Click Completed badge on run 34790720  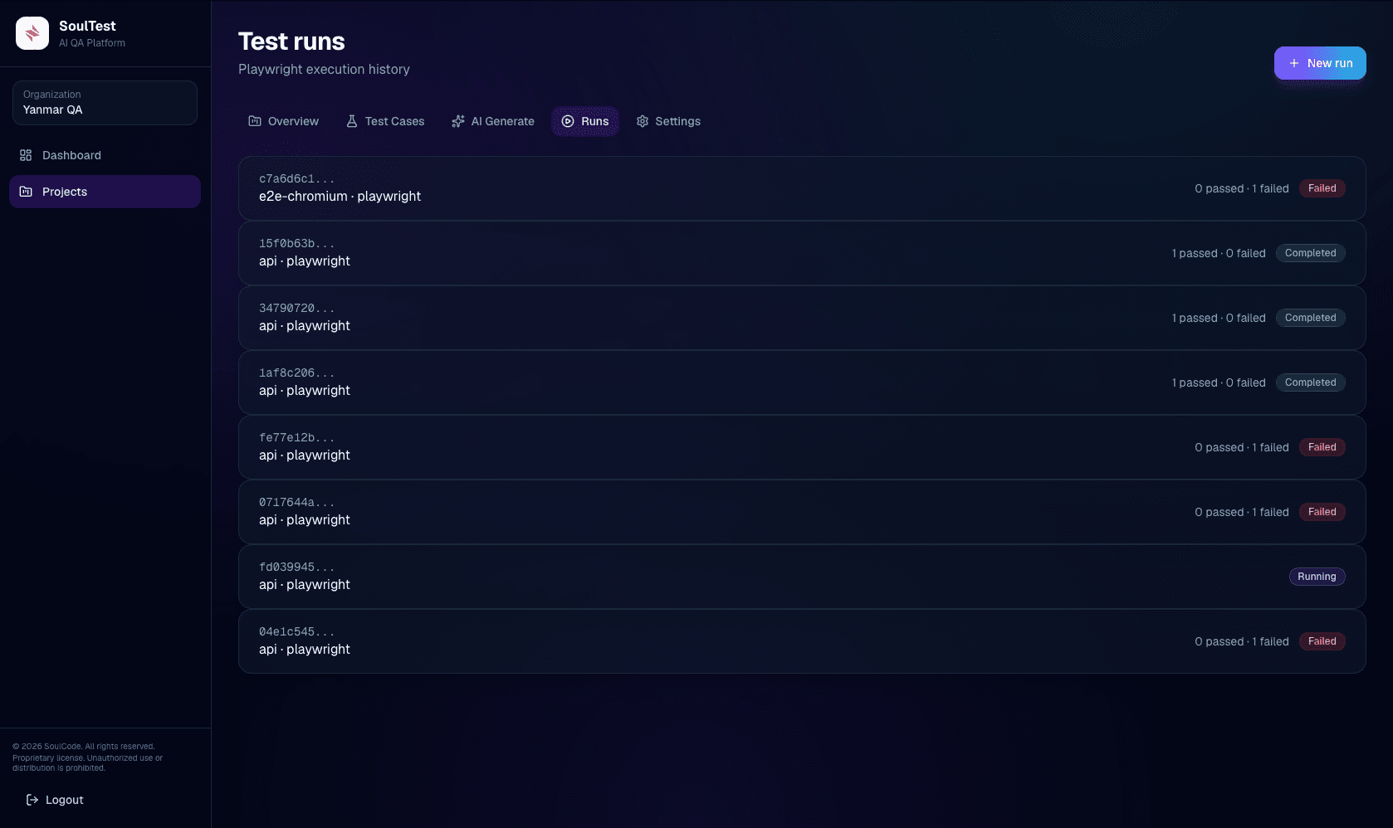click(x=1310, y=318)
